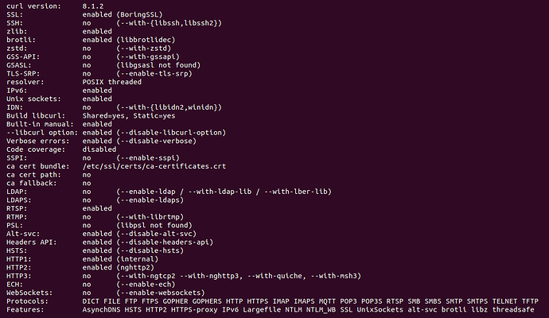The width and height of the screenshot is (549, 318).
Task: Click the --with-gssapi option text
Action: click(x=148, y=56)
